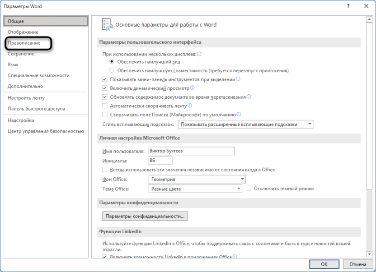Open the "Стиль всплывающих подсказок" dropdown
This screenshot has width=376, height=272.
(x=310, y=124)
